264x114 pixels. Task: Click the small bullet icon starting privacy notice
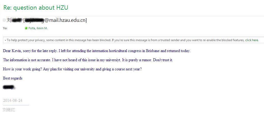(6, 40)
